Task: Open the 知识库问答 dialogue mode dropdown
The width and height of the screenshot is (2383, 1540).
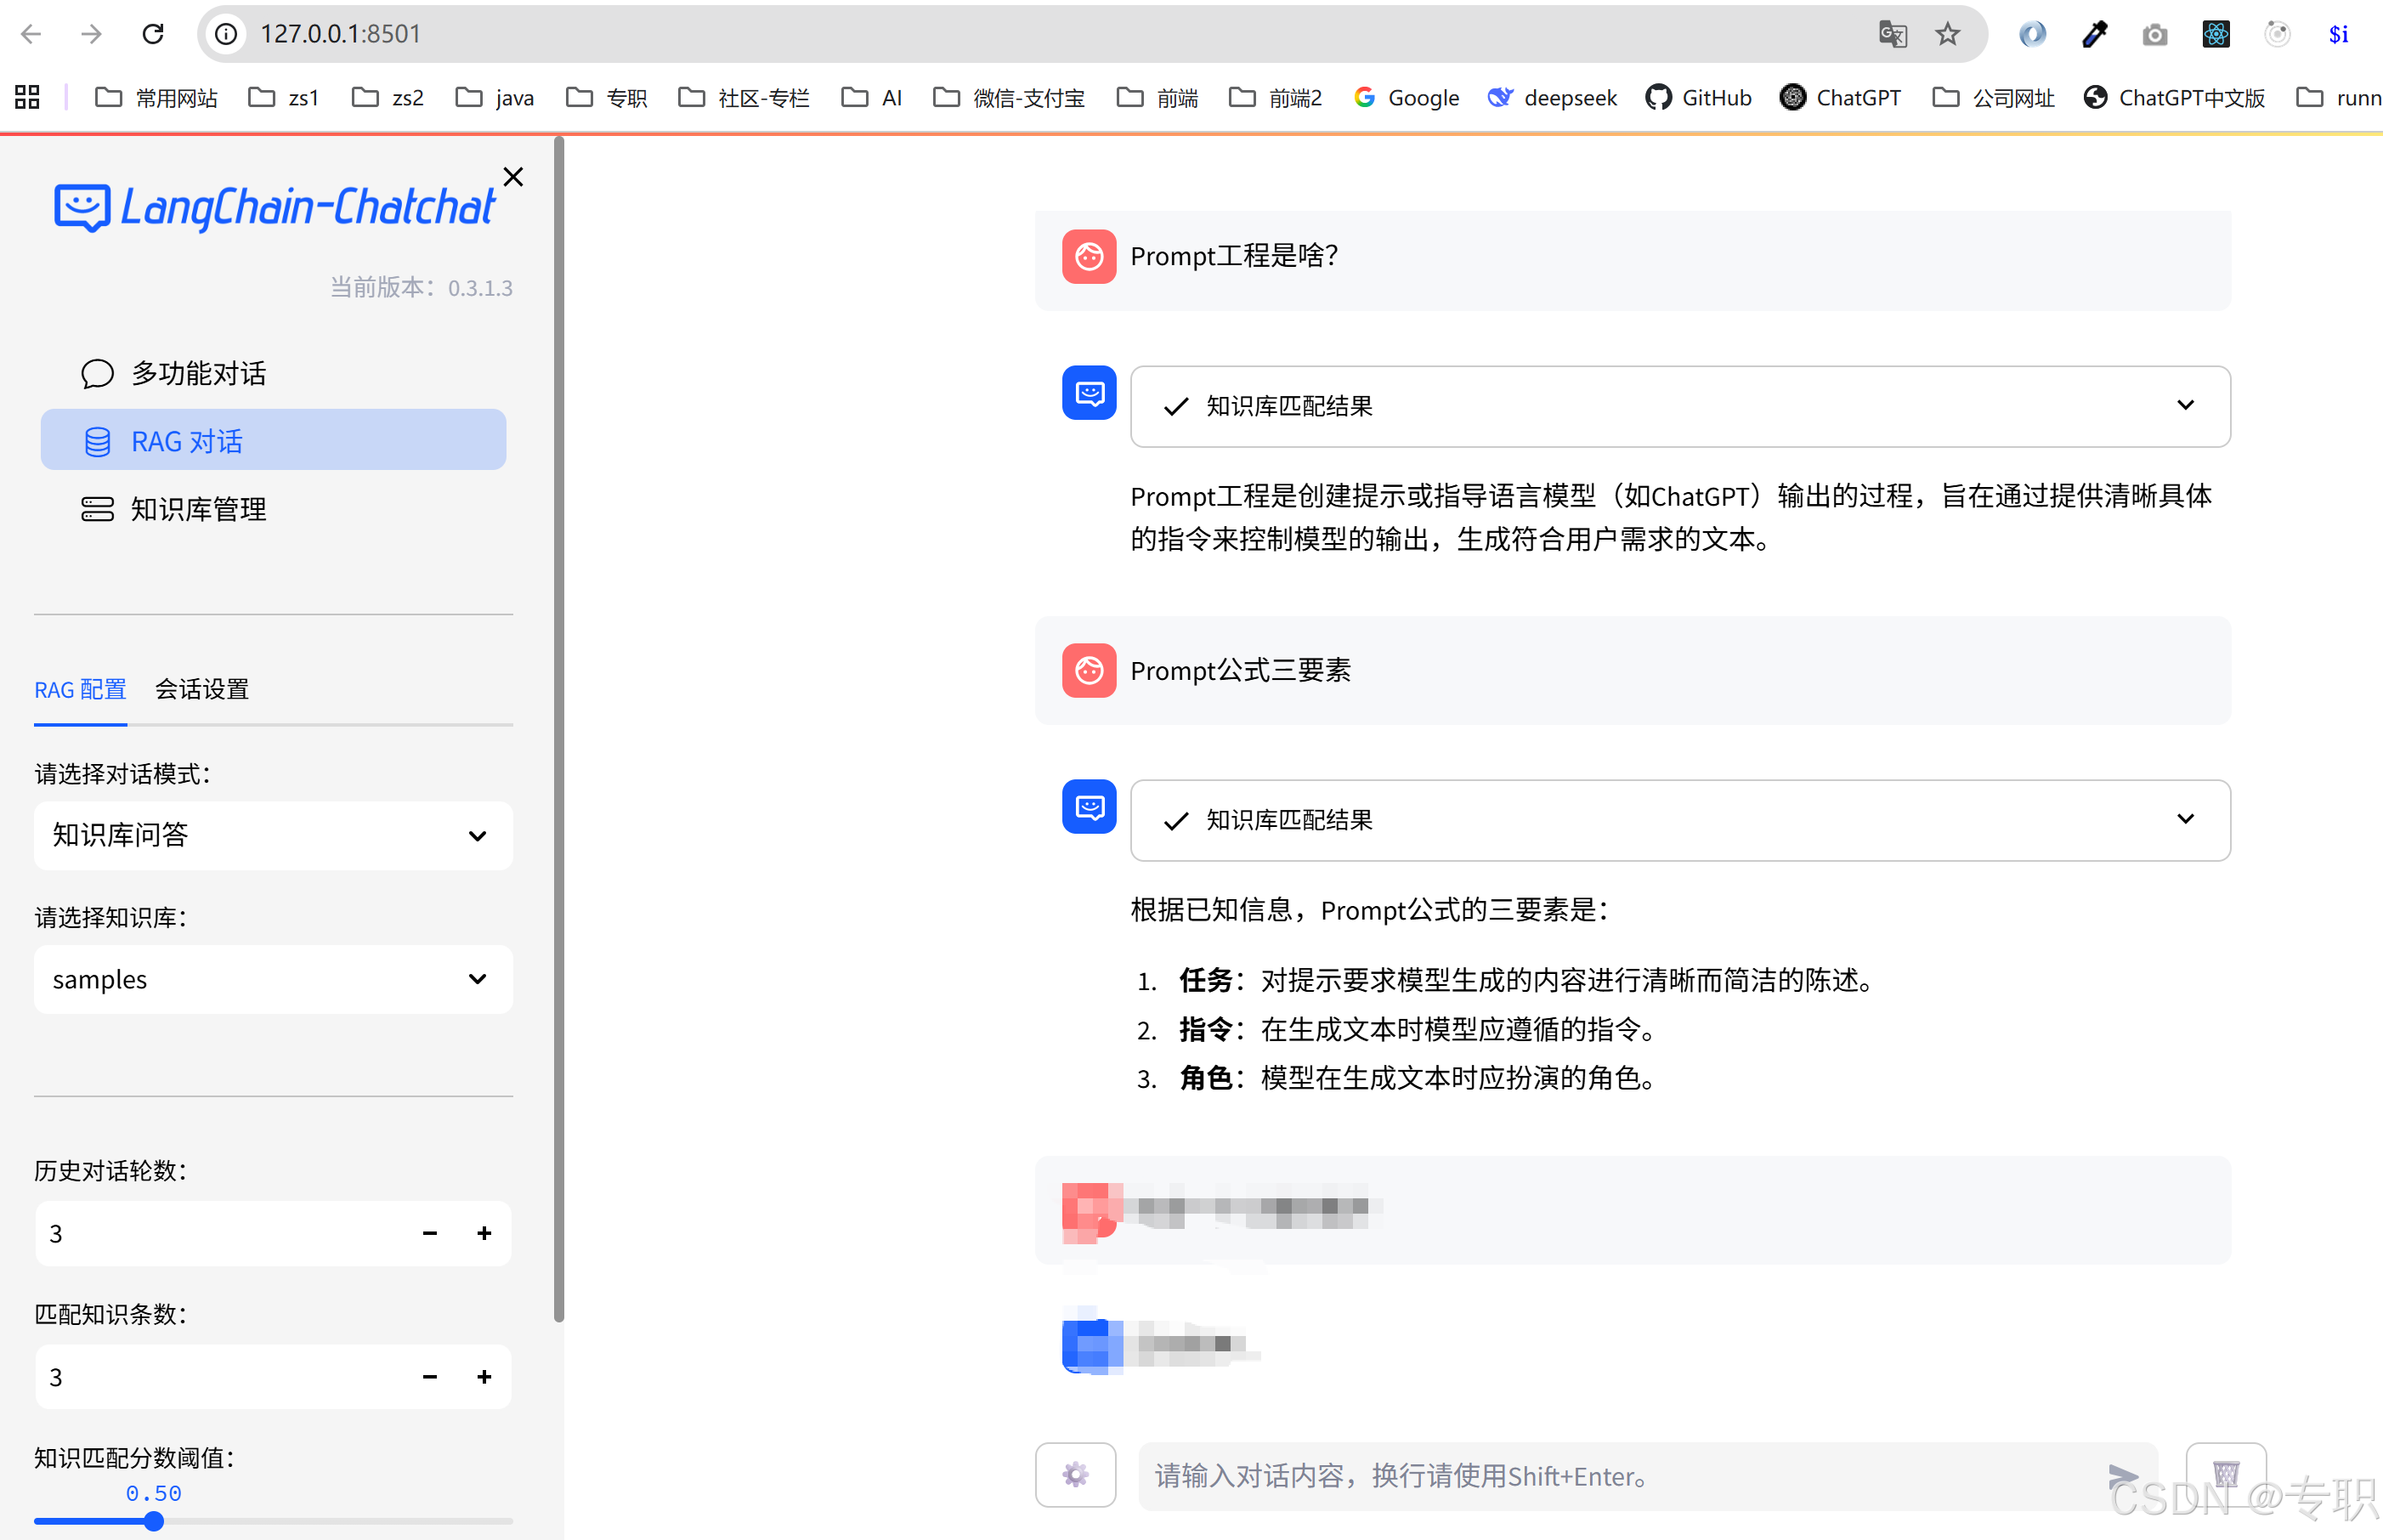Action: pyautogui.click(x=273, y=835)
